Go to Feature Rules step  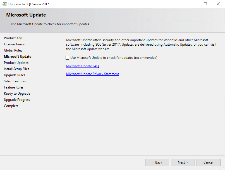(x=14, y=87)
